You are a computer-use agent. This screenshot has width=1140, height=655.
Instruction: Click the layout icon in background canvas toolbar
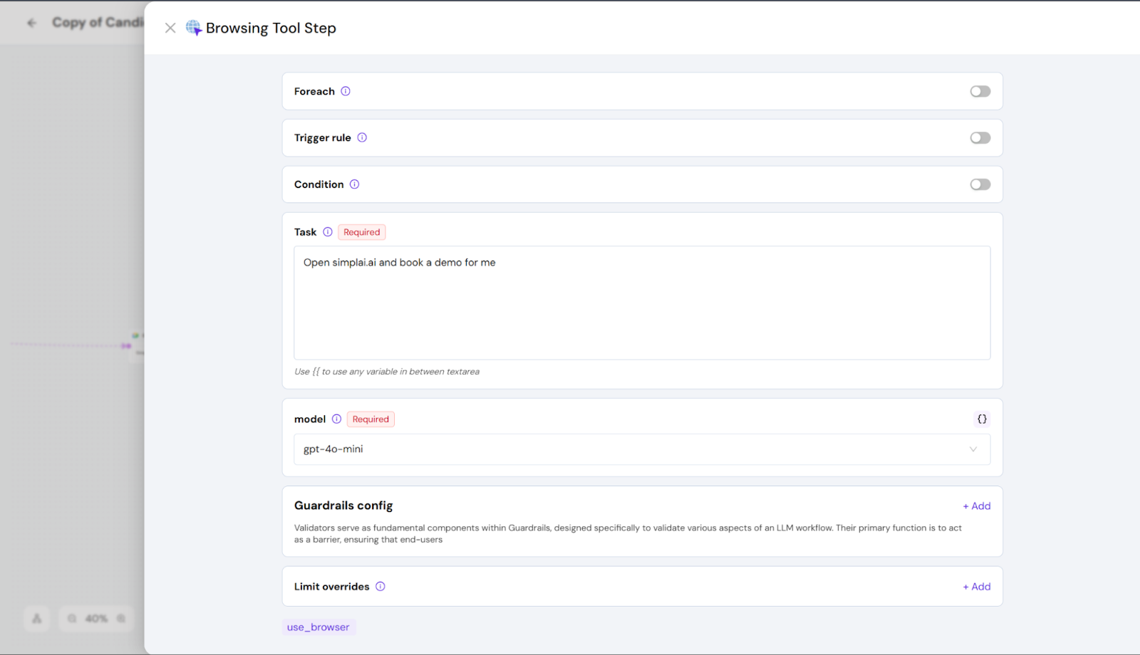(x=37, y=619)
